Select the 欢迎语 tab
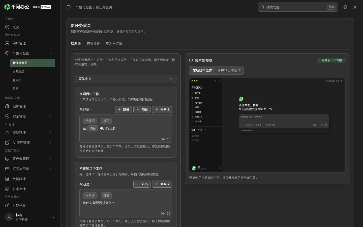 tap(76, 44)
